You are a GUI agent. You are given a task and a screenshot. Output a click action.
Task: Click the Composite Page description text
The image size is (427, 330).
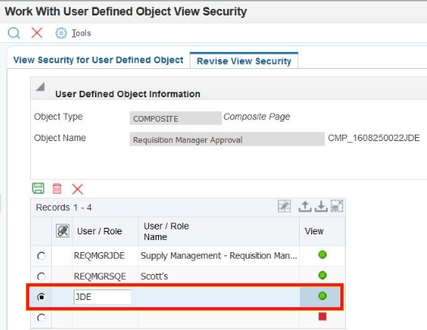257,117
